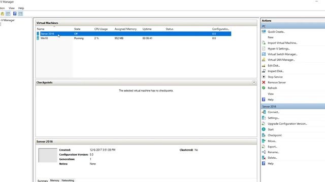This screenshot has width=325, height=182.
Task: Collapse the Server 2016 section header in Actions
Action: [293, 107]
